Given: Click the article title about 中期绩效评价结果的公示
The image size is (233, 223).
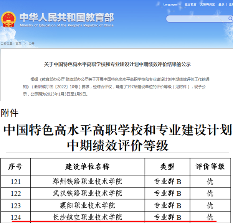Looking at the screenshot, I should [x=117, y=64].
